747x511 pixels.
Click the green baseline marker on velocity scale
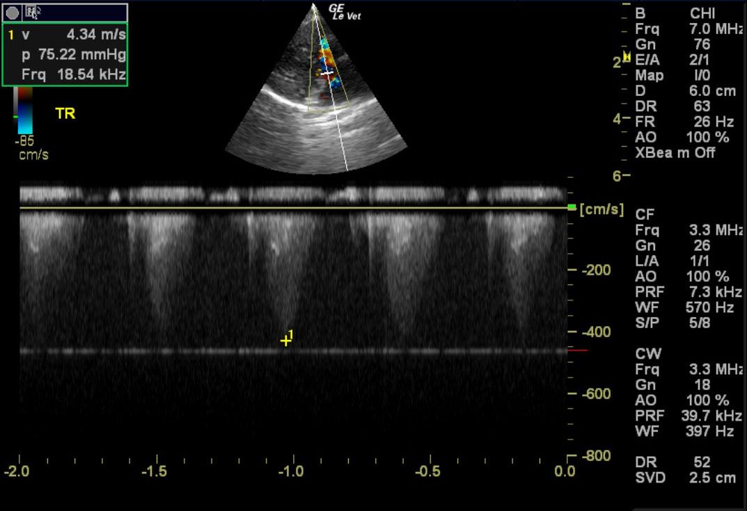coord(572,207)
